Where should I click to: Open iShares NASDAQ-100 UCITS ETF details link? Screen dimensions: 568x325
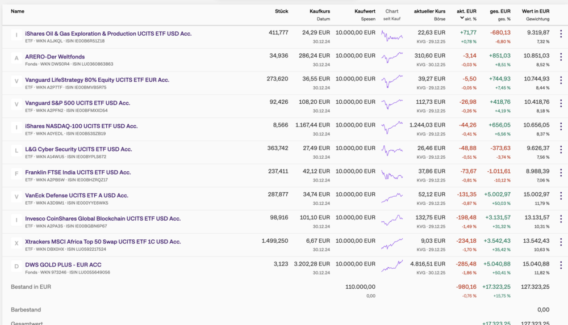(81, 126)
